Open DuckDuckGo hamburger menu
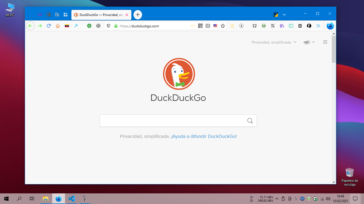The image size is (364, 204). click(325, 42)
